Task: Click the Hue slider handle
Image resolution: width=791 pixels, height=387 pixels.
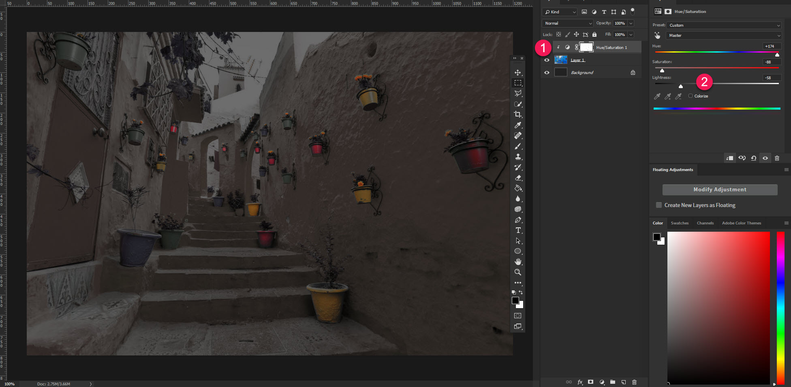Action: coord(777,55)
